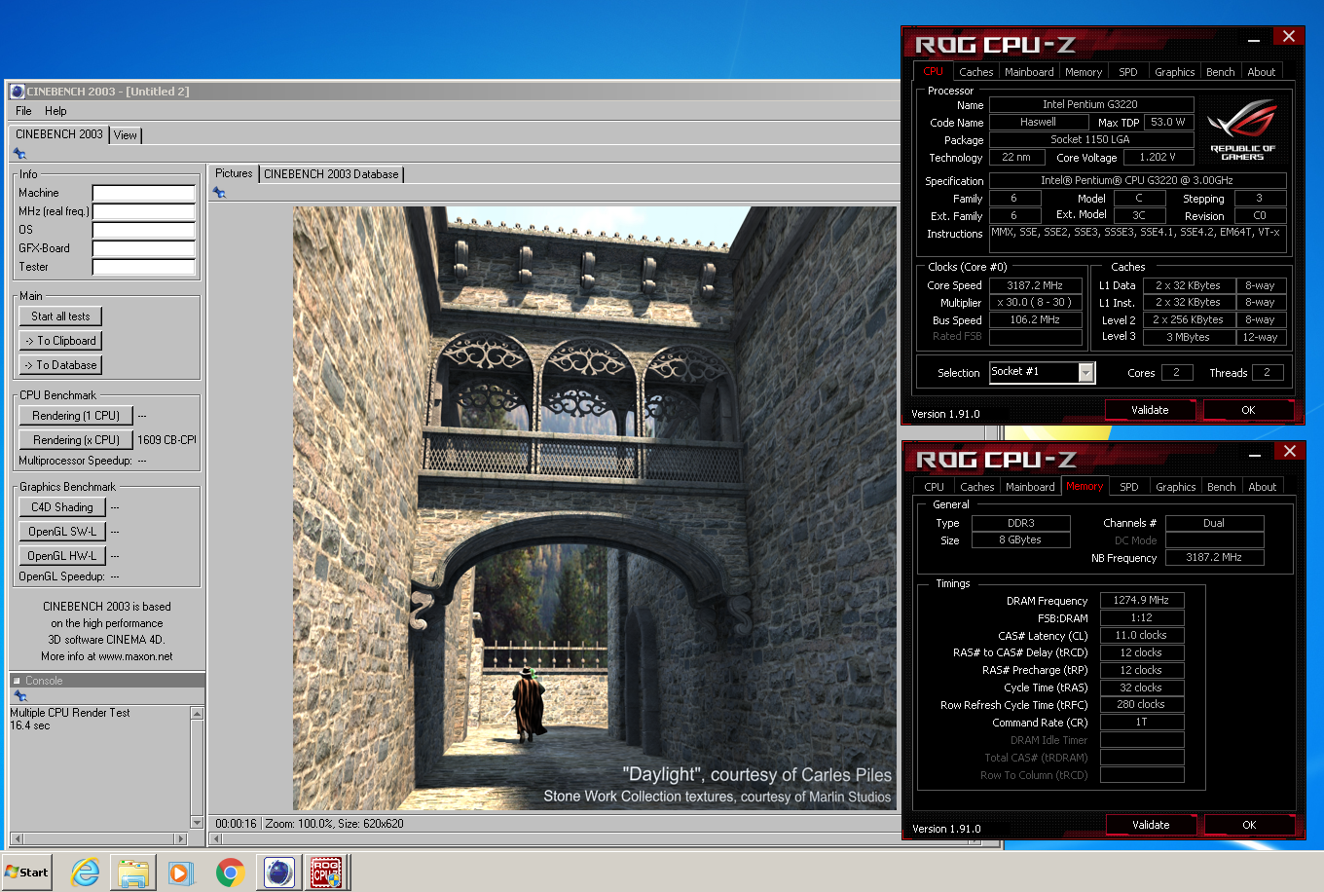Image resolution: width=1324 pixels, height=892 pixels.
Task: Click console scrollbar down arrow
Action: click(x=197, y=823)
